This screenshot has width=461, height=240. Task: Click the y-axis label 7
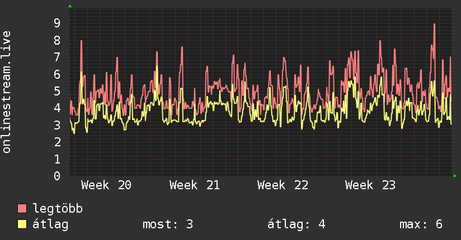click(57, 57)
